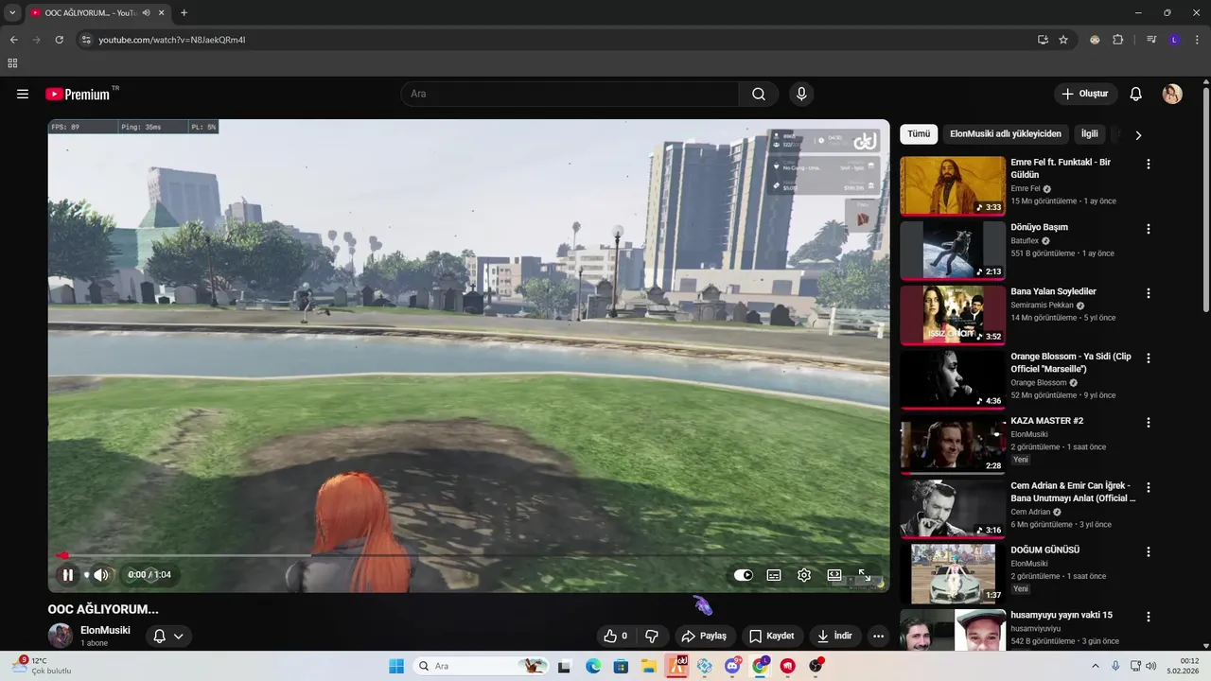1211x681 pixels.
Task: Like the video with thumbs up
Action: coord(615,636)
